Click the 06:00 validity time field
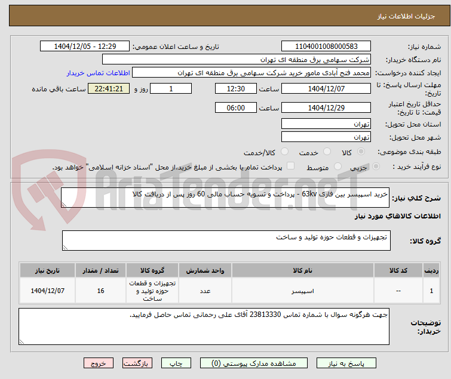 click(235, 108)
